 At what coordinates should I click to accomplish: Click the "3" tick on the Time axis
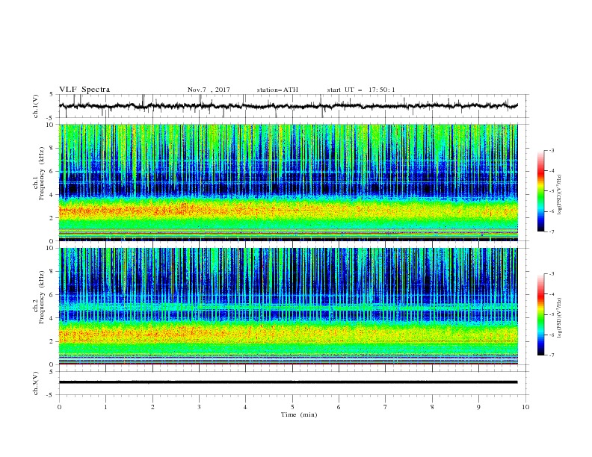tap(199, 407)
